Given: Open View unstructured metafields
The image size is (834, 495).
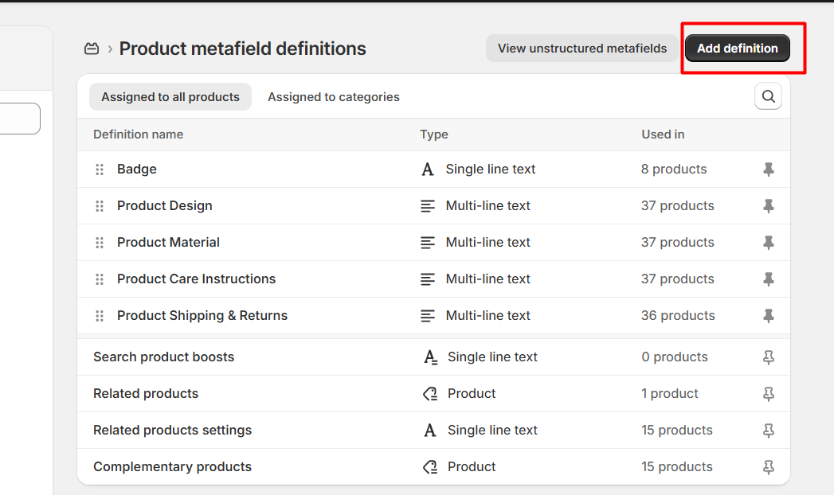Looking at the screenshot, I should (582, 49).
